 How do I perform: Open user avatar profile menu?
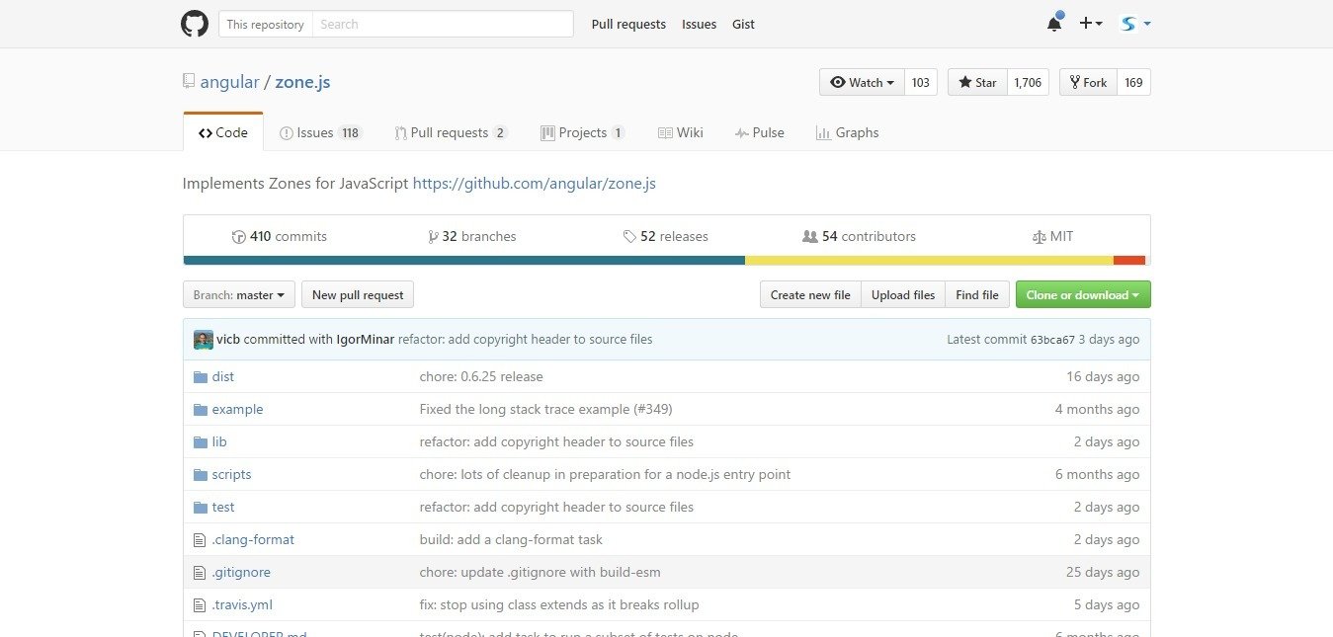(1135, 24)
